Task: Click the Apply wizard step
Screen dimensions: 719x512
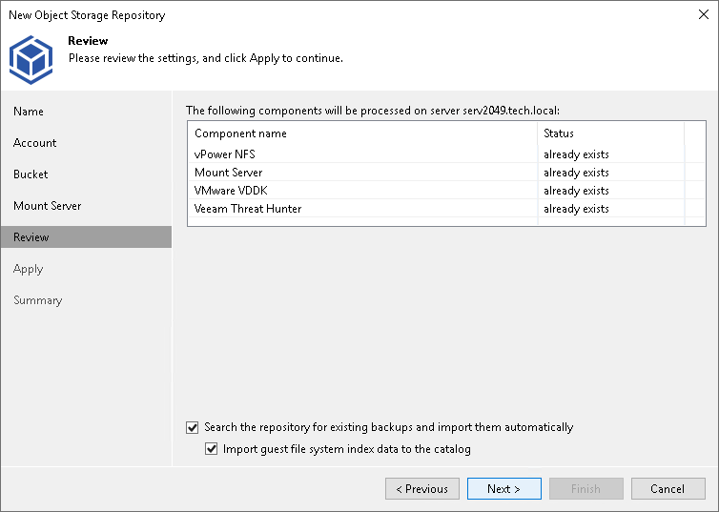Action: pos(28,269)
